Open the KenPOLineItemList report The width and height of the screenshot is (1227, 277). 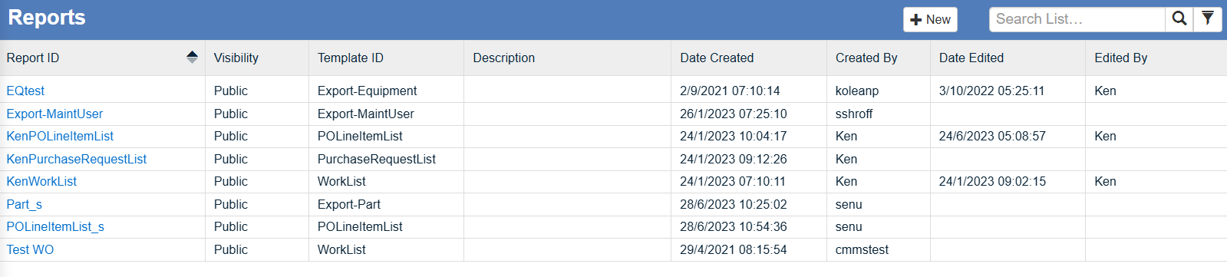coord(60,136)
